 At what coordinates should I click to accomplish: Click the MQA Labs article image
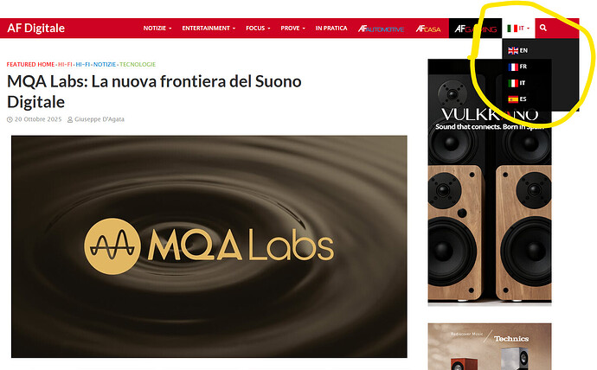(209, 246)
